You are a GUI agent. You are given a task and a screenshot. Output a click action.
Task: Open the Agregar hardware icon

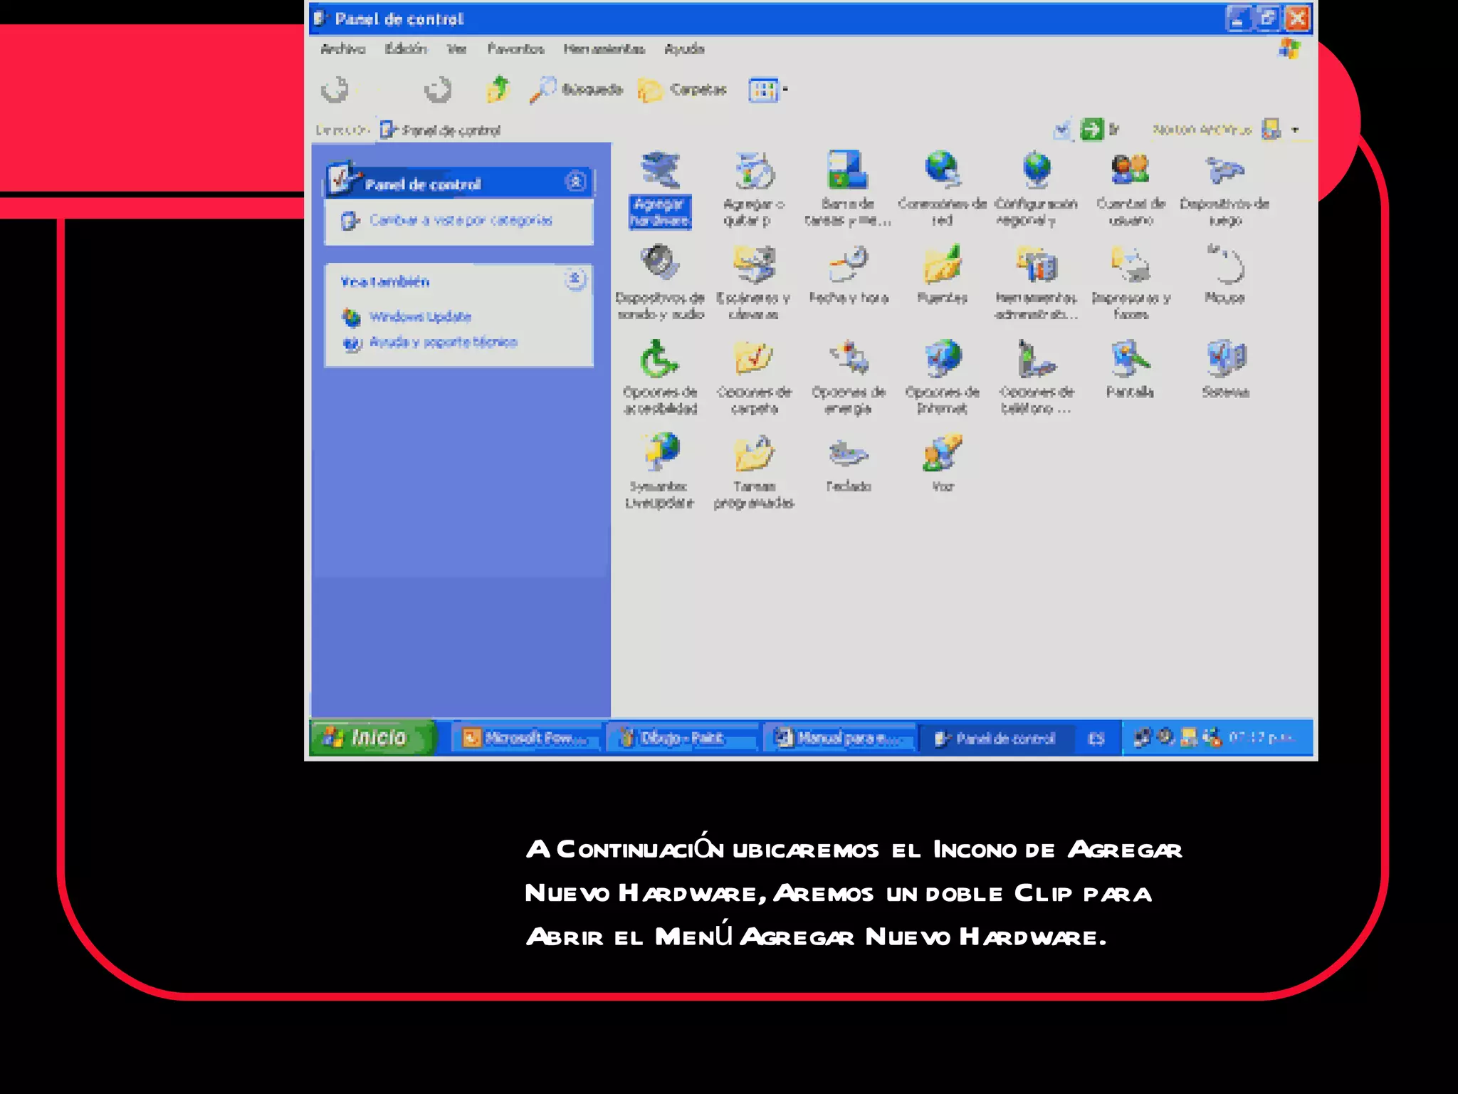click(660, 189)
